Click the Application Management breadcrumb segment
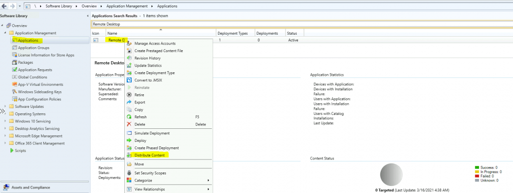This screenshot has height=193, width=513. [127, 6]
